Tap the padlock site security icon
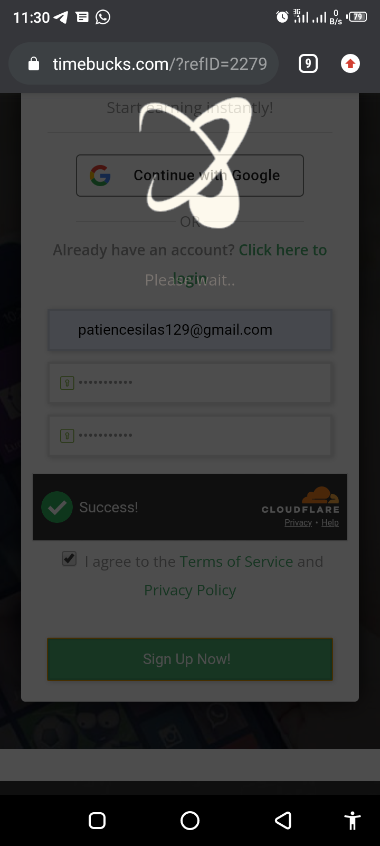 [34, 64]
